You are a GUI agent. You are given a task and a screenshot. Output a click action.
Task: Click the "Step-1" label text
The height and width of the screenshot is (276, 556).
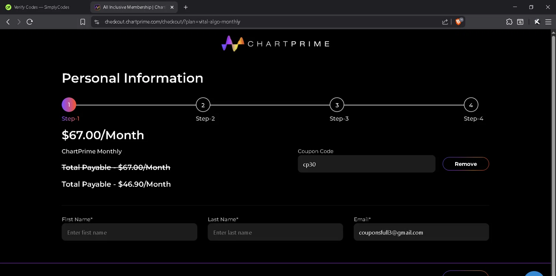70,119
